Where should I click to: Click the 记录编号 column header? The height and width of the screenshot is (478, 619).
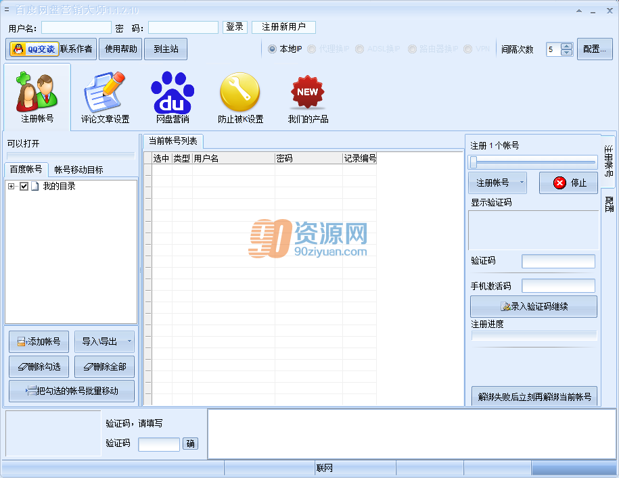pos(360,158)
